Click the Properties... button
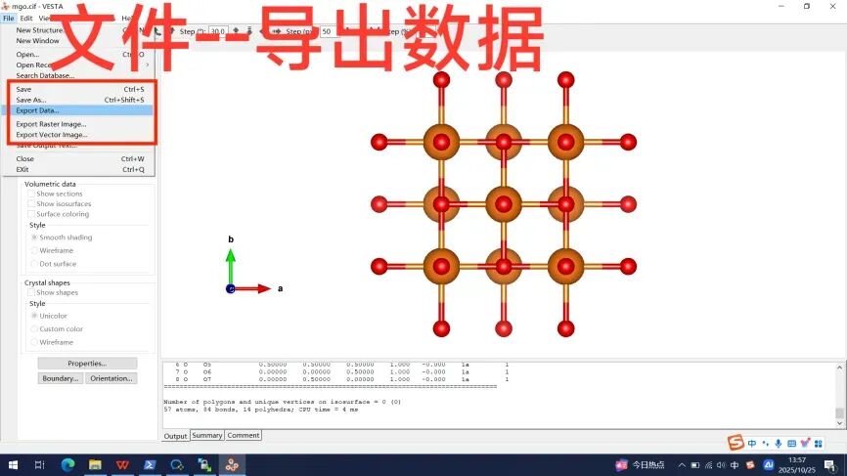 click(x=87, y=364)
